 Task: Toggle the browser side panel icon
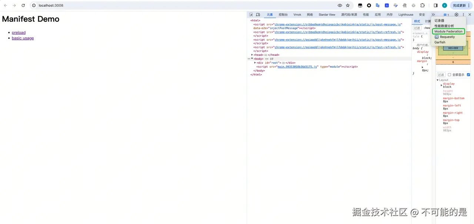coord(435,6)
